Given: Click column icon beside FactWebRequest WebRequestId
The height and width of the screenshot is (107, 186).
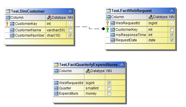Looking at the screenshot, I should 112,23.
